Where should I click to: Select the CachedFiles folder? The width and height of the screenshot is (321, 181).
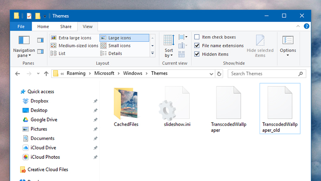click(126, 107)
